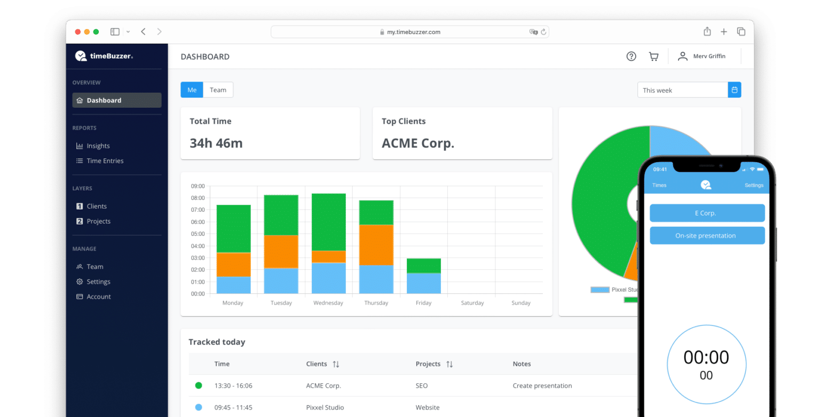
Task: Click the tab chevron next to the sidebar button
Action: point(128,31)
